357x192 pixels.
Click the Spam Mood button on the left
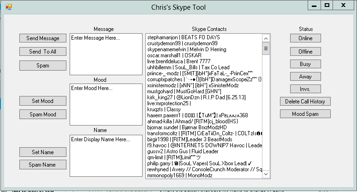point(43,114)
